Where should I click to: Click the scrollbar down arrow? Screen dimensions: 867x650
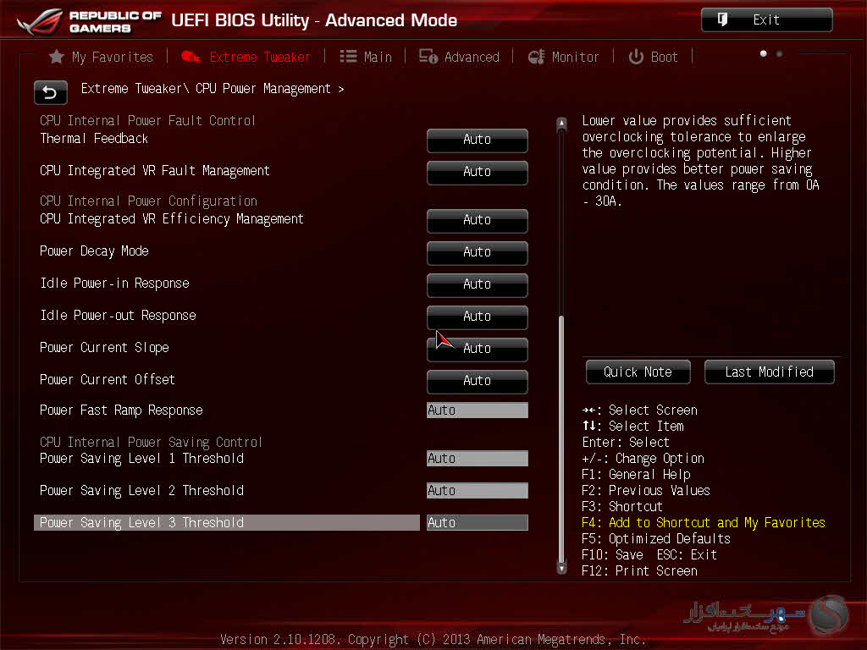pos(561,569)
